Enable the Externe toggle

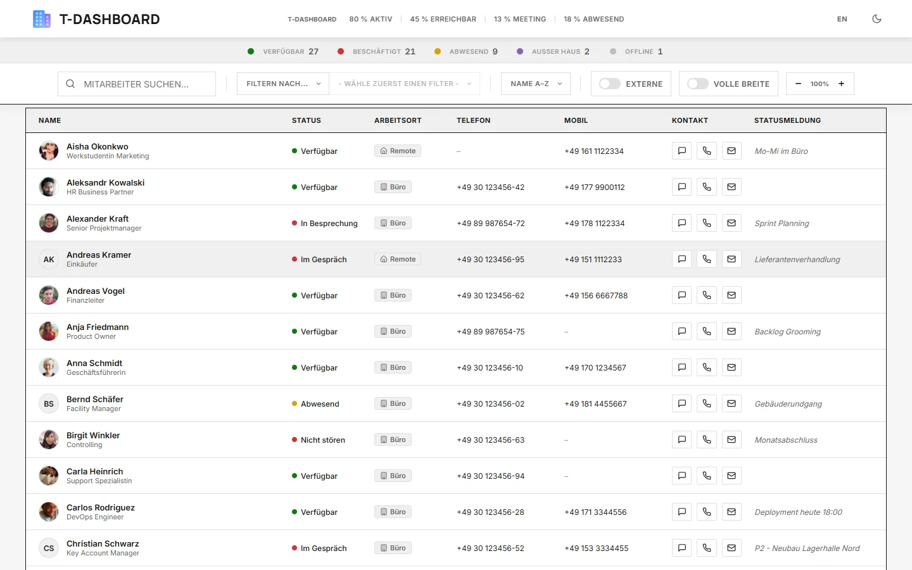(x=610, y=84)
